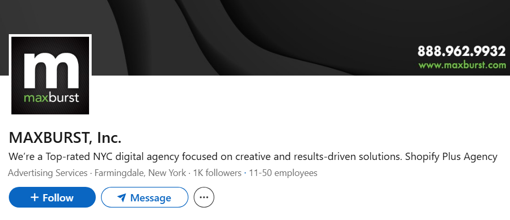Click the MAXBURST company logo thumbnail

tap(50, 74)
